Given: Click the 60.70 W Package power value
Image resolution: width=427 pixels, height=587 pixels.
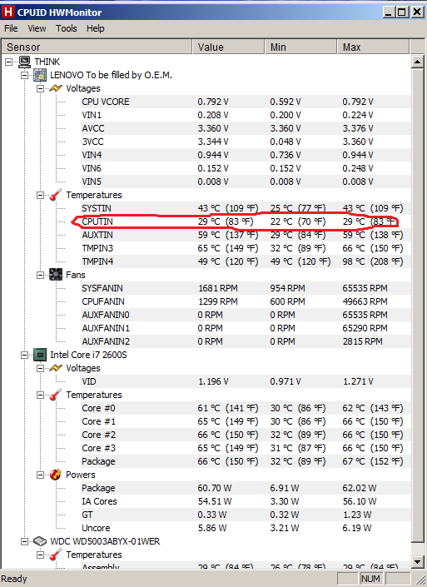Looking at the screenshot, I should click(x=215, y=488).
